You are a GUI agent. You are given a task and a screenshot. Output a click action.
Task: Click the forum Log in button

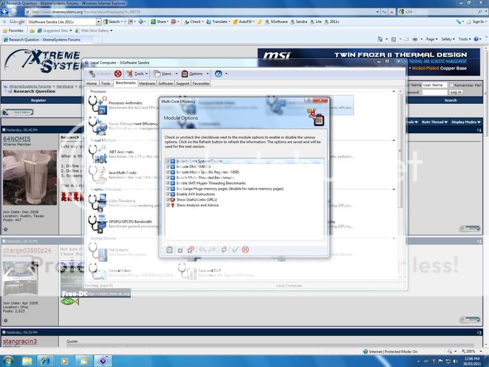(x=456, y=92)
